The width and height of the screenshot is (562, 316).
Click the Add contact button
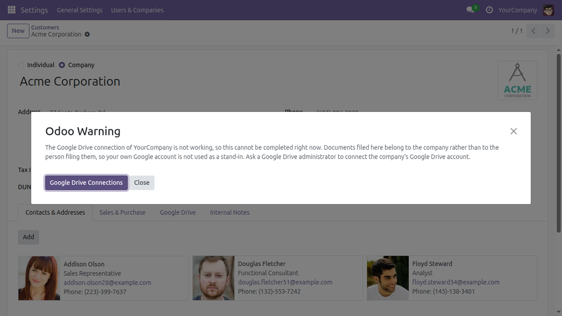tap(29, 237)
